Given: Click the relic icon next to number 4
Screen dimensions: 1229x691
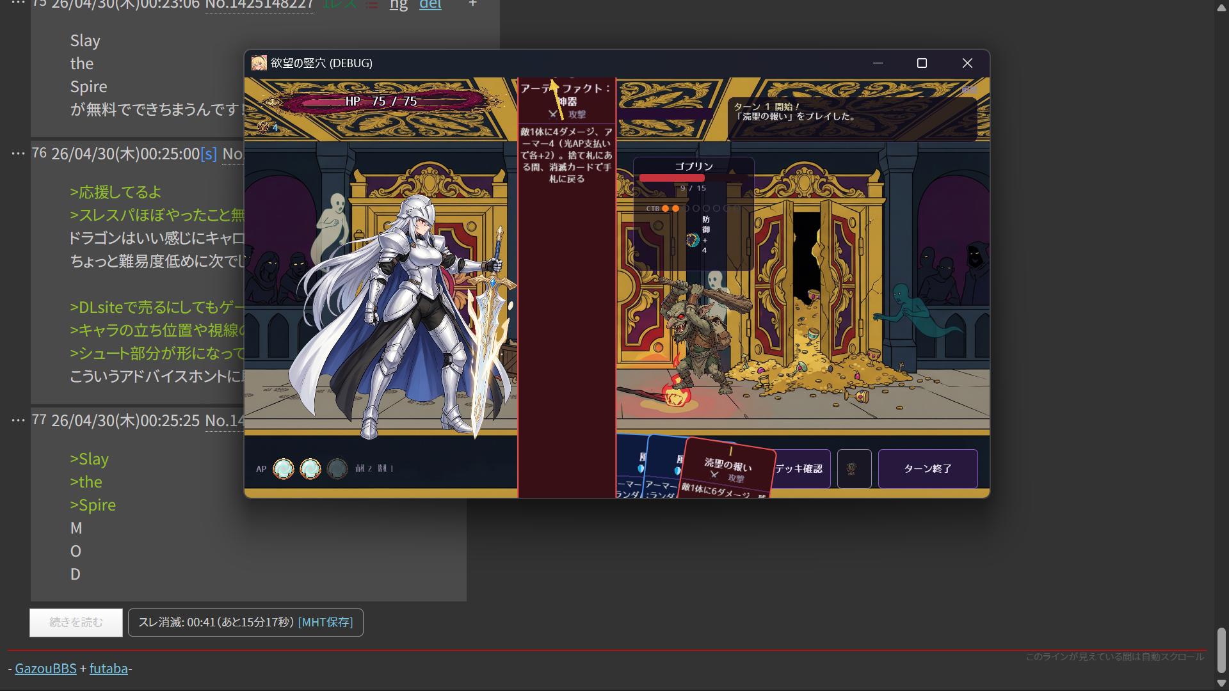Looking at the screenshot, I should [x=263, y=127].
